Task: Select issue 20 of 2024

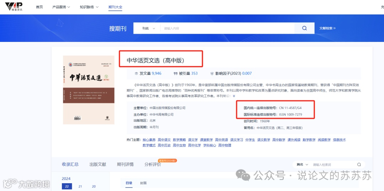Action: click(x=94, y=186)
